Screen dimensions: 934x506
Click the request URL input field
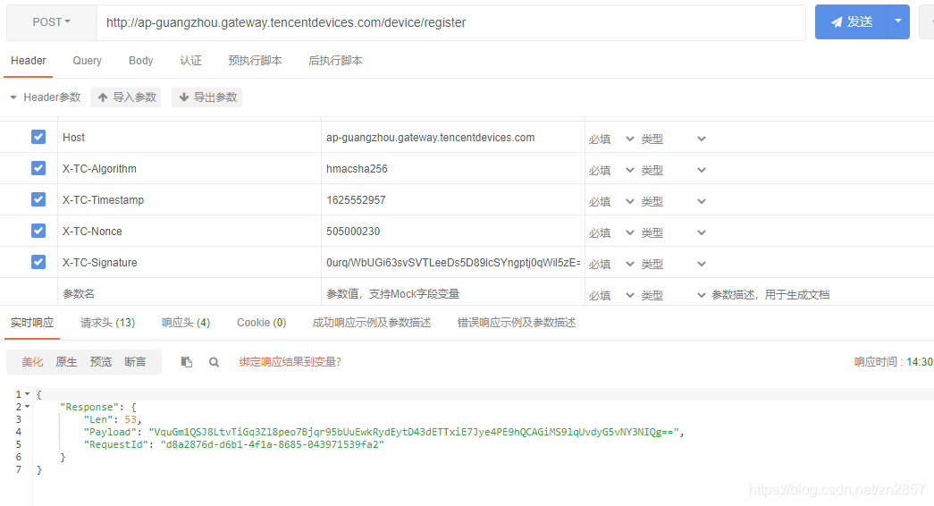click(x=451, y=22)
